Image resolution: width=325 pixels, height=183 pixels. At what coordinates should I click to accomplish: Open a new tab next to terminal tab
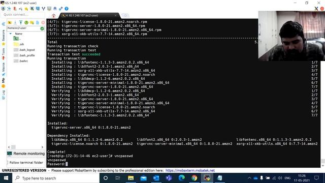[x=125, y=15]
